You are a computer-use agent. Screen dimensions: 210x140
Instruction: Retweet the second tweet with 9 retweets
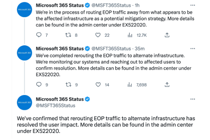click(68, 84)
